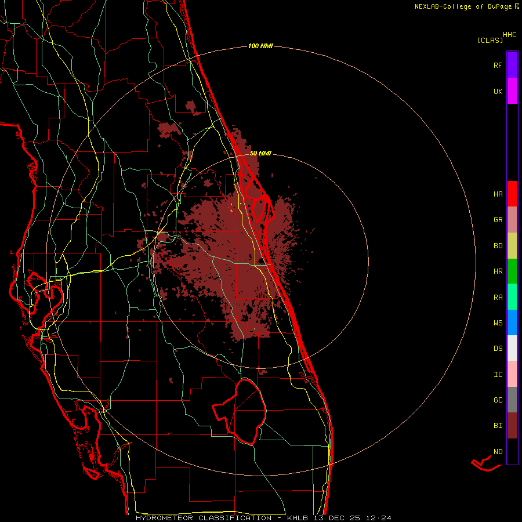Click the RF legend label
Image resolution: width=522 pixels, height=522 pixels.
click(498, 65)
